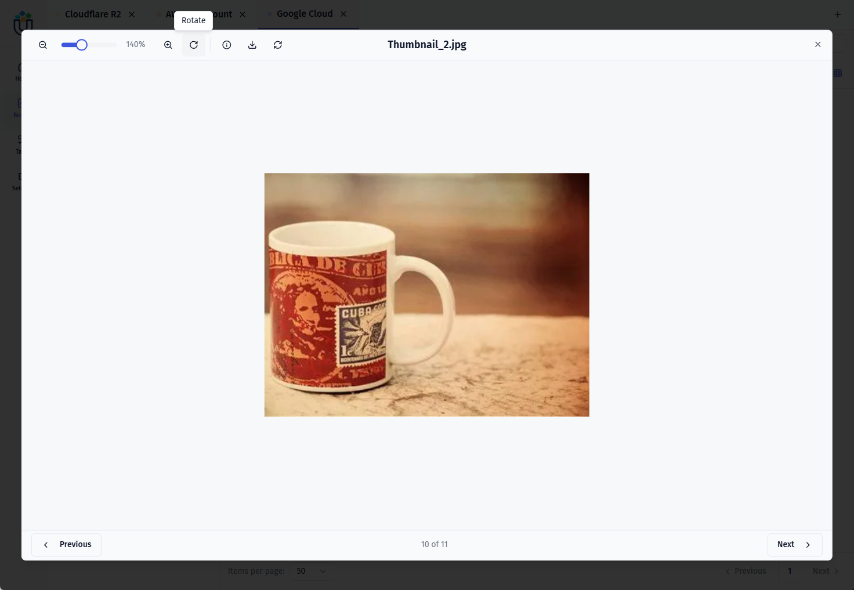
Task: Click the Thumbnail_2.jpg mug image
Action: (426, 294)
